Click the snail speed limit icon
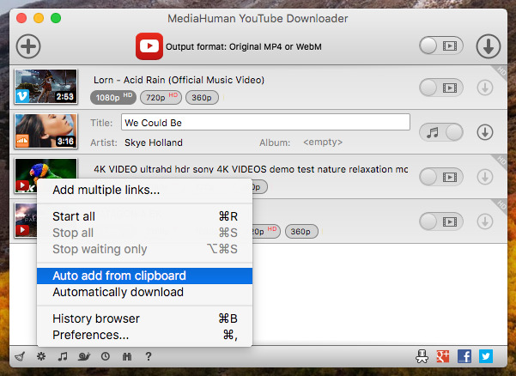 (84, 356)
